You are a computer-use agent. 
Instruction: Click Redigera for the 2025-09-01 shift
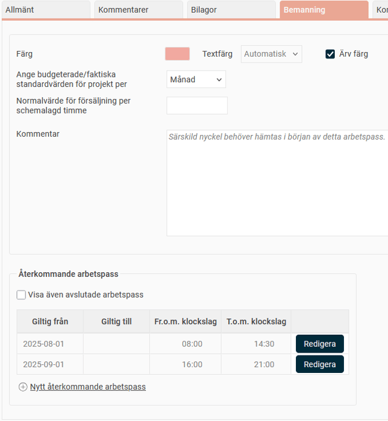point(320,364)
